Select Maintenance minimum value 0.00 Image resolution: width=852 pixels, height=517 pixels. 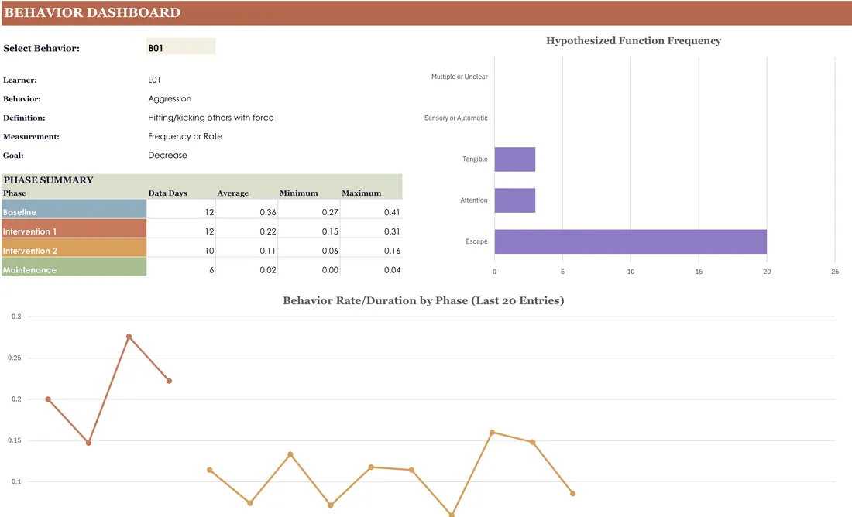pos(330,270)
